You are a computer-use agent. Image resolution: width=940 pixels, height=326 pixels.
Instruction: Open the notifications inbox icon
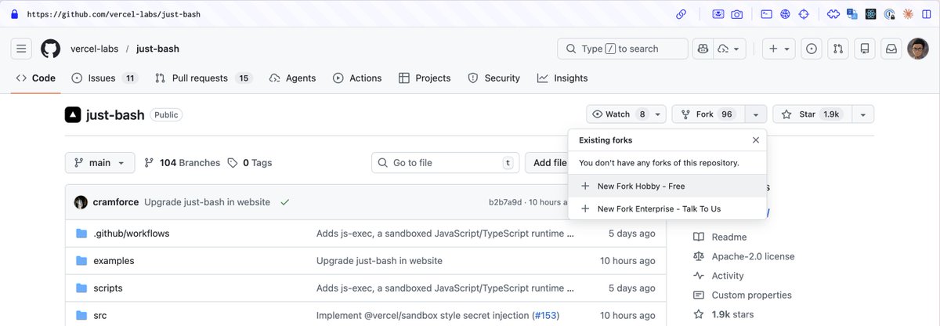(891, 49)
